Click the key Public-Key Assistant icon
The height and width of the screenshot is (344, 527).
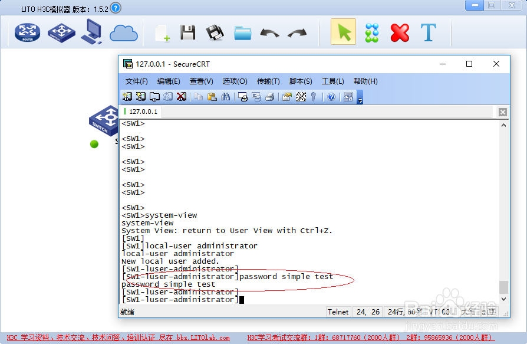[314, 97]
